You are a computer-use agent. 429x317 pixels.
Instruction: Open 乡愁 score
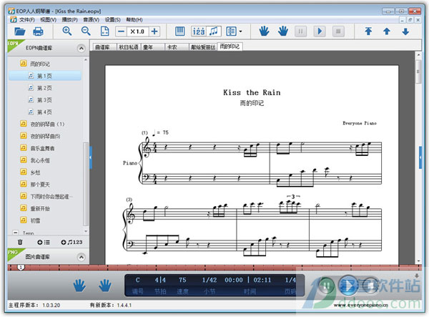(35, 172)
